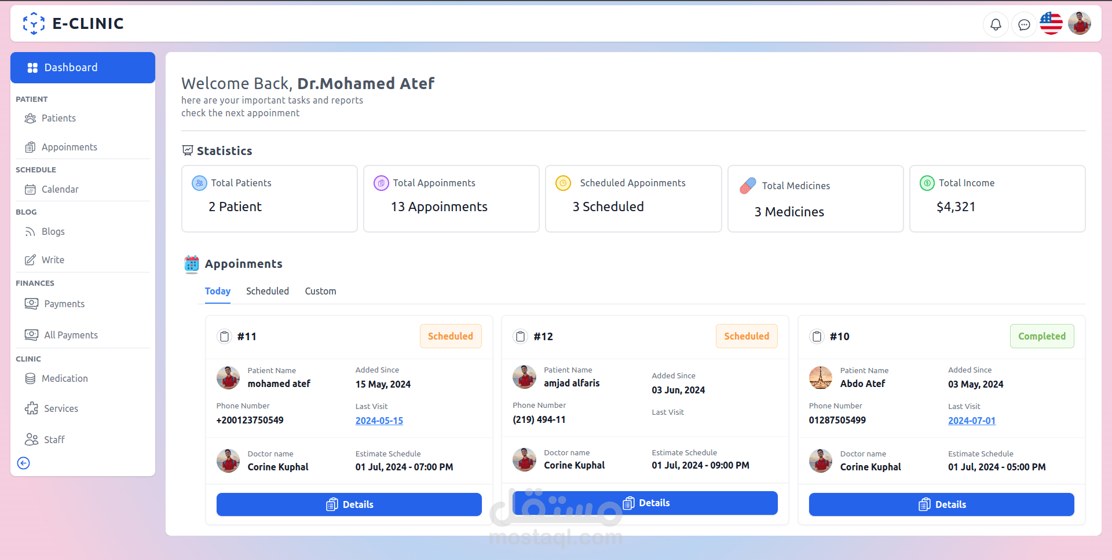Viewport: 1112px width, 560px height.
Task: Open Details for appointment #11
Action: 349,504
